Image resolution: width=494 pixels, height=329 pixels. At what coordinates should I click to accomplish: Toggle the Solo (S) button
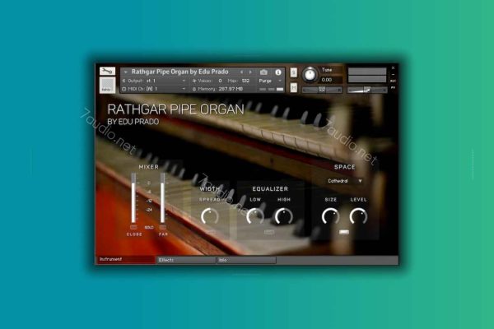[x=293, y=72]
